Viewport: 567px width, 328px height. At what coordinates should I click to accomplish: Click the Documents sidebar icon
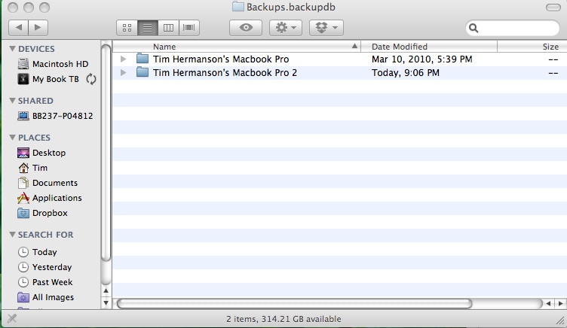(x=23, y=183)
